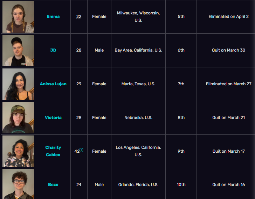Follow citation [7] beside age 42
The height and width of the screenshot is (199, 255).
pyautogui.click(x=82, y=150)
